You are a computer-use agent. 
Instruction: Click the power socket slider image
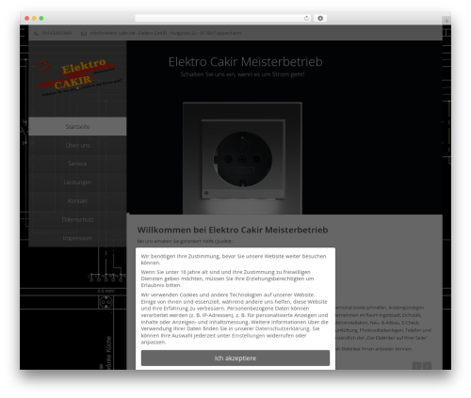pos(242,158)
